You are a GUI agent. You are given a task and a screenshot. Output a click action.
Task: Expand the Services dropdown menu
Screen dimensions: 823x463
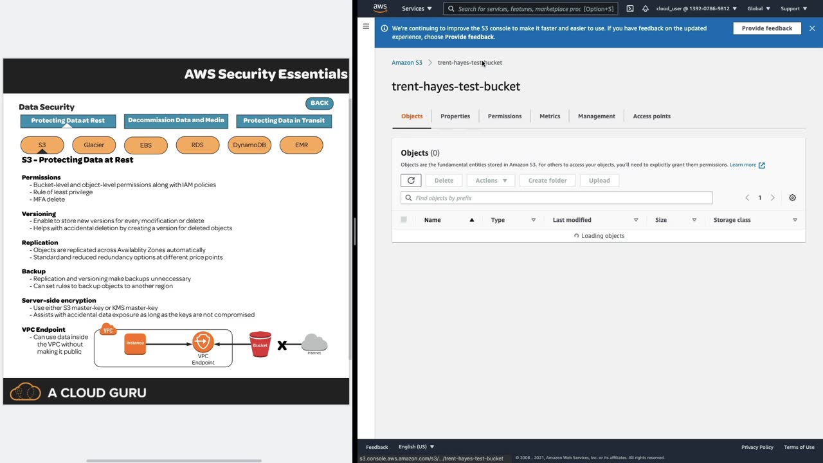417,9
